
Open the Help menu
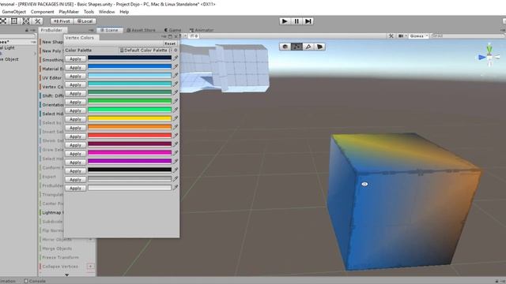click(124, 12)
